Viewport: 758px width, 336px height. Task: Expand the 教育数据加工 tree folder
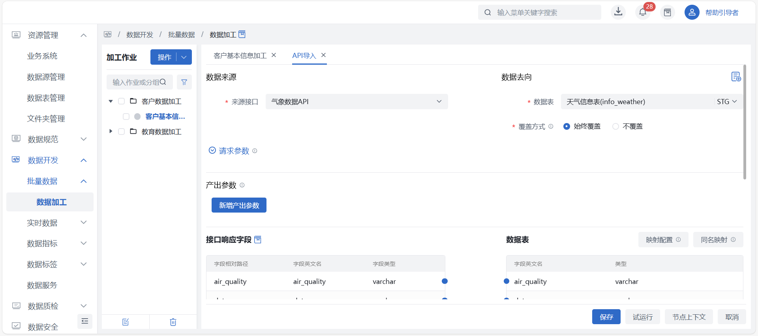(111, 131)
